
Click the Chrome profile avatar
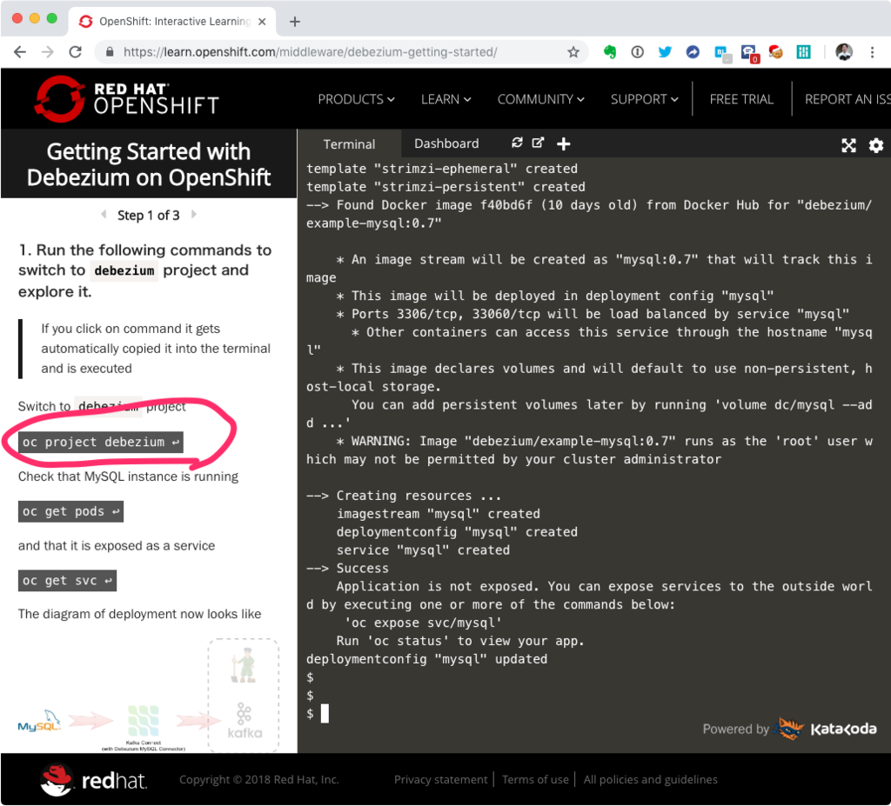pos(844,52)
